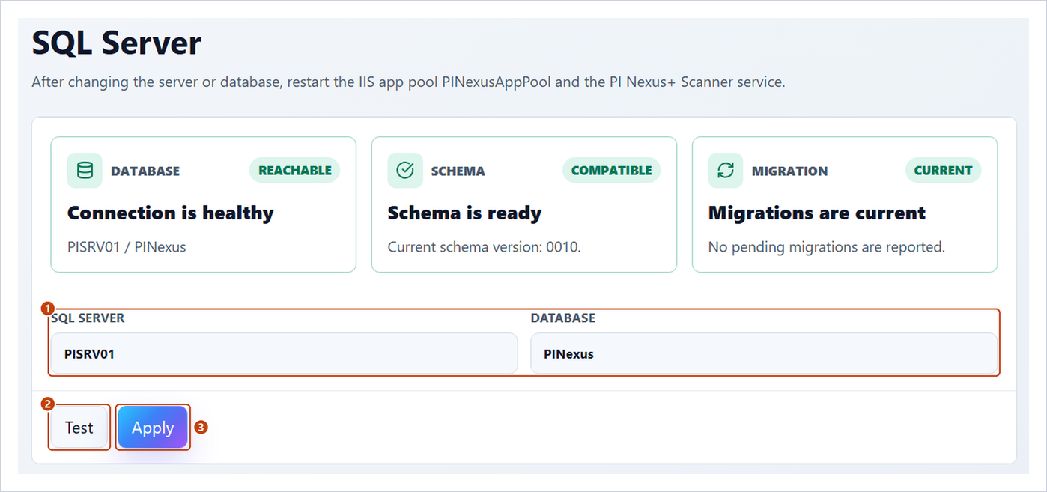
Task: Click the 'Schema is ready' heading
Action: click(464, 213)
